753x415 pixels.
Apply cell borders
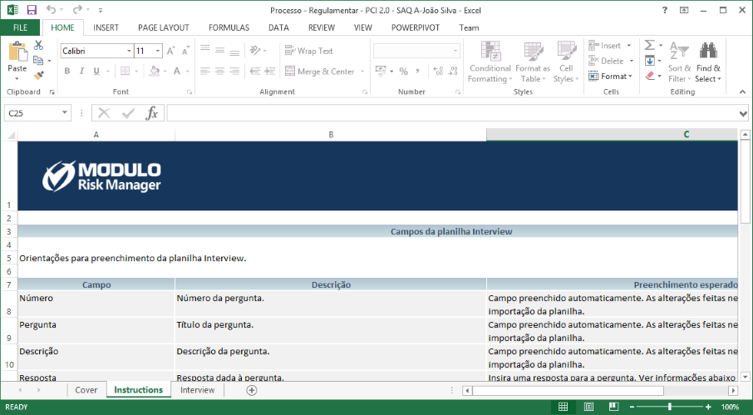pos(125,71)
